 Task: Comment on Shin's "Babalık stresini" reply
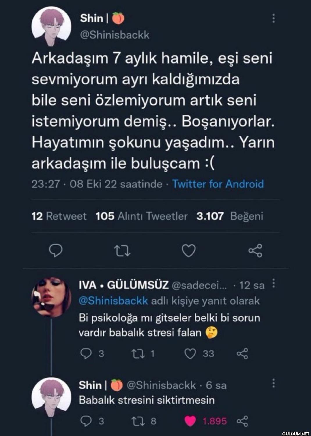(x=86, y=421)
